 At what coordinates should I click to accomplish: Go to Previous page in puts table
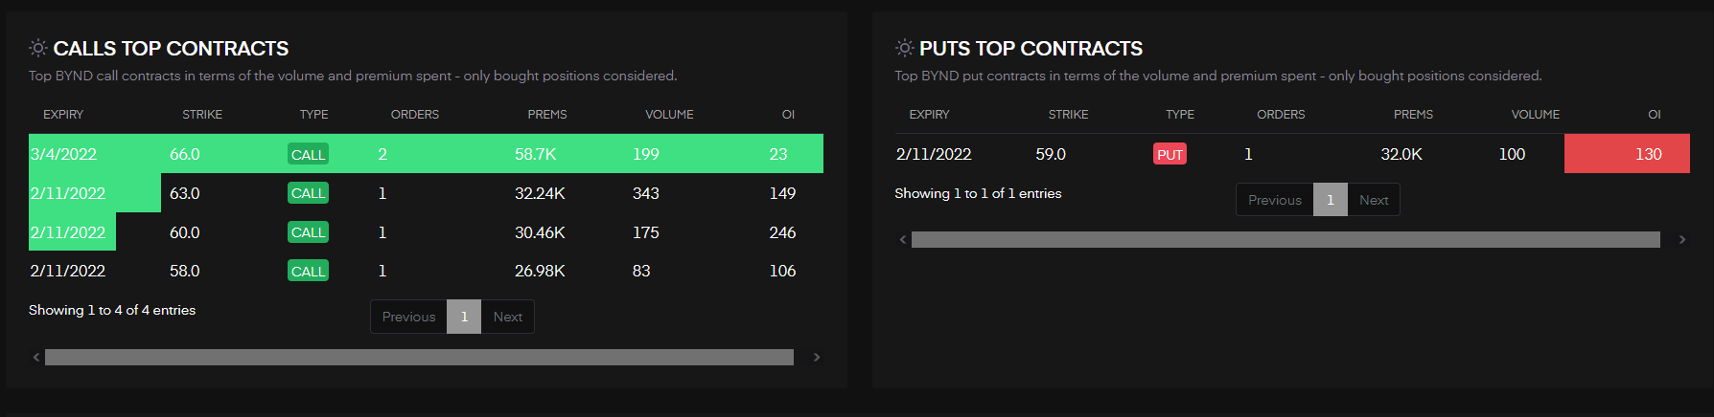[1275, 200]
